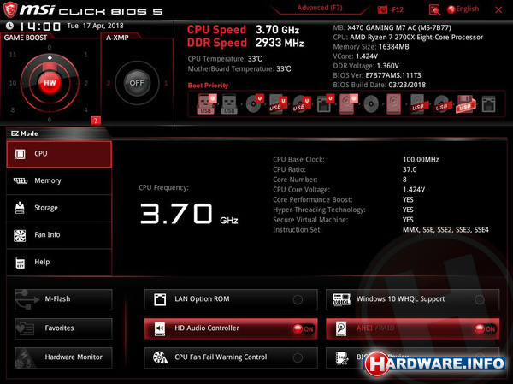Switch the AHCI / RAID toggle
513x384 pixels.
413,328
